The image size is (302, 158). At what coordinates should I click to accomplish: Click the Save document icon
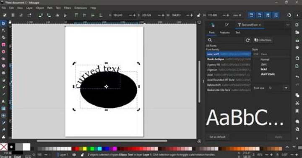pos(297,40)
